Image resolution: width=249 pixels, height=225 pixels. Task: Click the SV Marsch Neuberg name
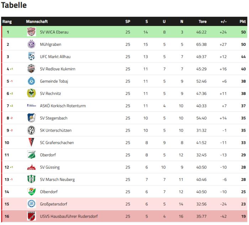click(57, 180)
